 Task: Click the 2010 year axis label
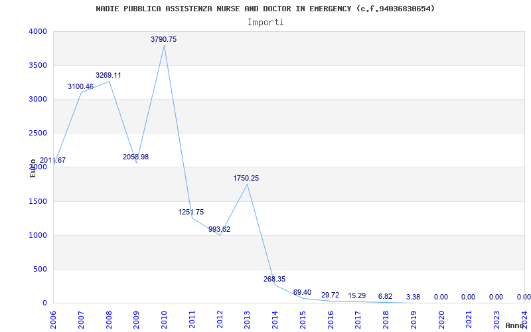point(164,319)
